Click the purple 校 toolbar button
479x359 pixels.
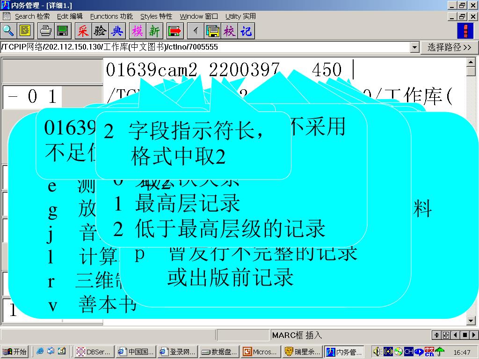tap(229, 31)
